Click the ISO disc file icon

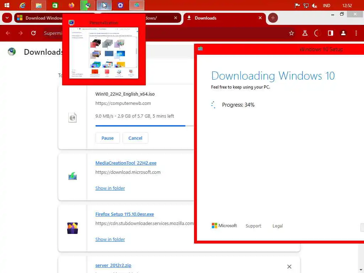[x=73, y=118]
